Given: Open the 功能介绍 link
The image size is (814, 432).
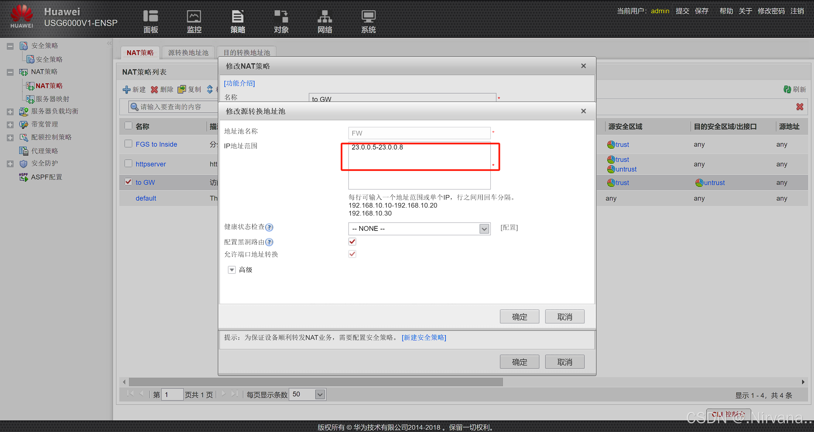Looking at the screenshot, I should pyautogui.click(x=239, y=83).
